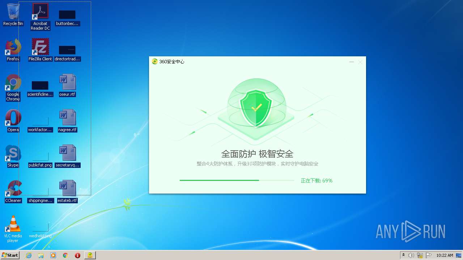Show hidden system tray icons
The width and height of the screenshot is (463, 260).
(x=403, y=255)
